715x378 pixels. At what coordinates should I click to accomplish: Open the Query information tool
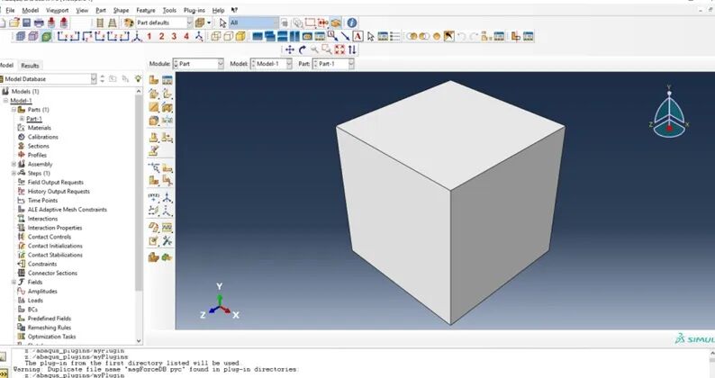click(x=351, y=22)
